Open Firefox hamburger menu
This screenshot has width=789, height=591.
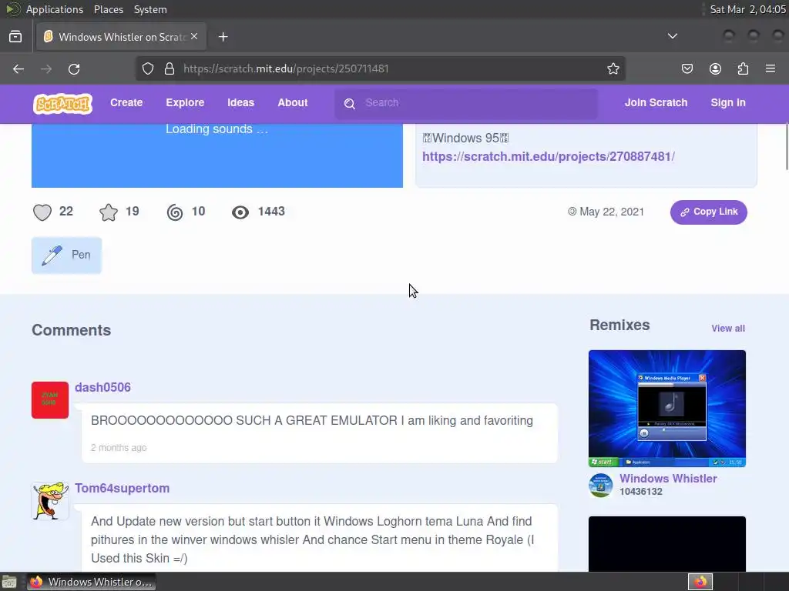pos(771,68)
